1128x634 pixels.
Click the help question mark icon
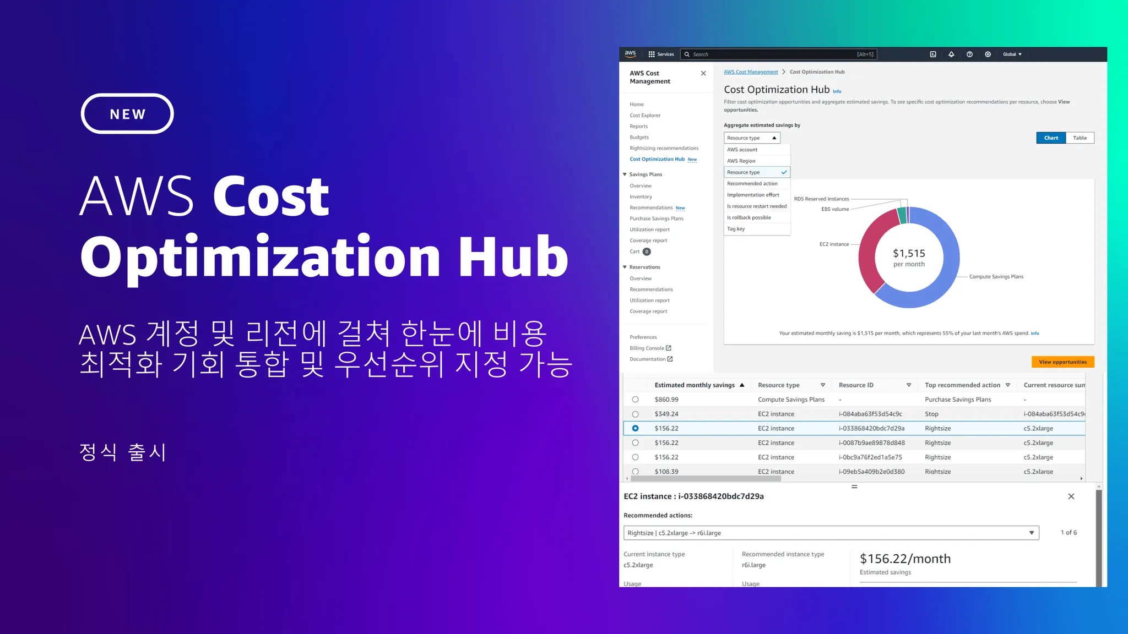click(x=969, y=54)
